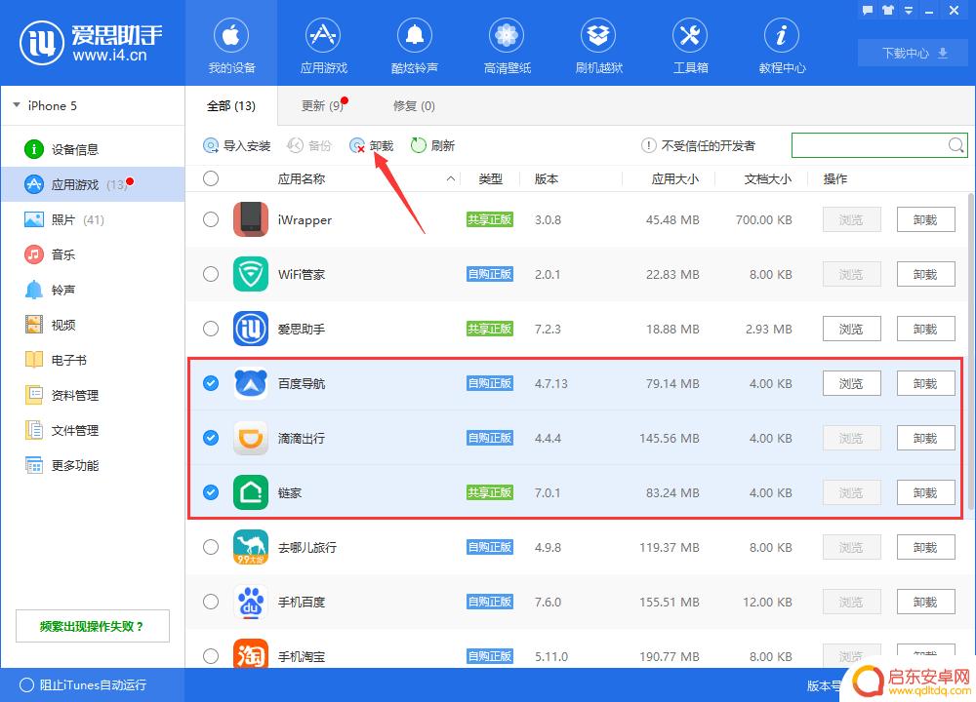Screen dimensions: 976x702
Task: Select 应用游戏 in the sidebar
Action: click(x=93, y=184)
